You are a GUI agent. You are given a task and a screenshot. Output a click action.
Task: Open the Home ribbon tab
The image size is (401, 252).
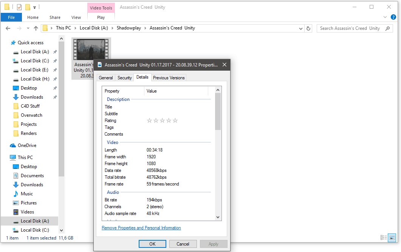tap(33, 17)
